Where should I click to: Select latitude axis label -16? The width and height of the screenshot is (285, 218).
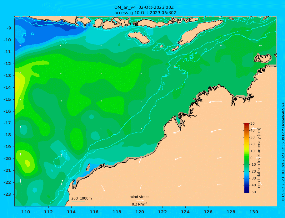click(x=7, y=111)
